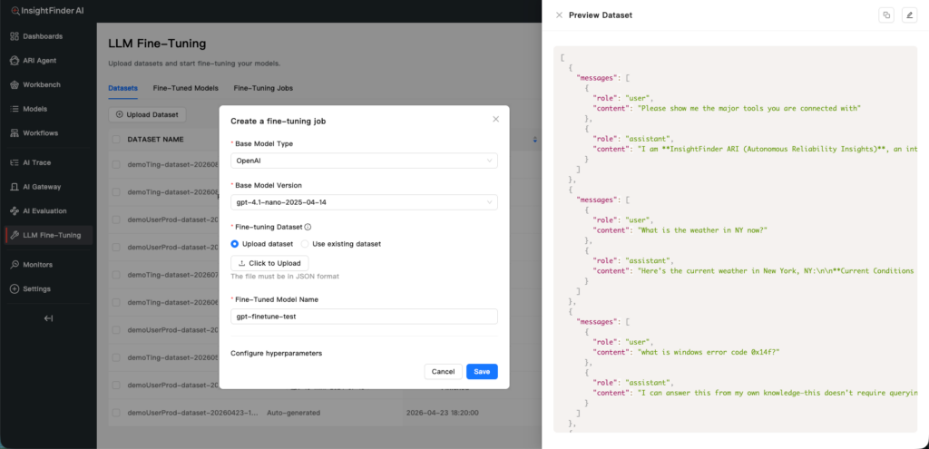Collapse the sidebar with the arrow icon
The image size is (929, 449).
click(x=49, y=318)
